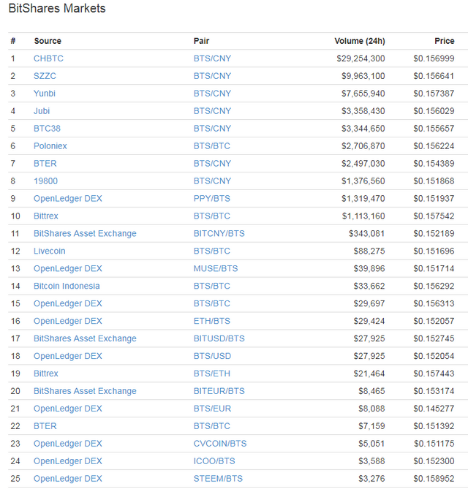Click the BITCNY/BTS pair link
Image resolution: width=468 pixels, height=489 pixels.
pos(219,233)
